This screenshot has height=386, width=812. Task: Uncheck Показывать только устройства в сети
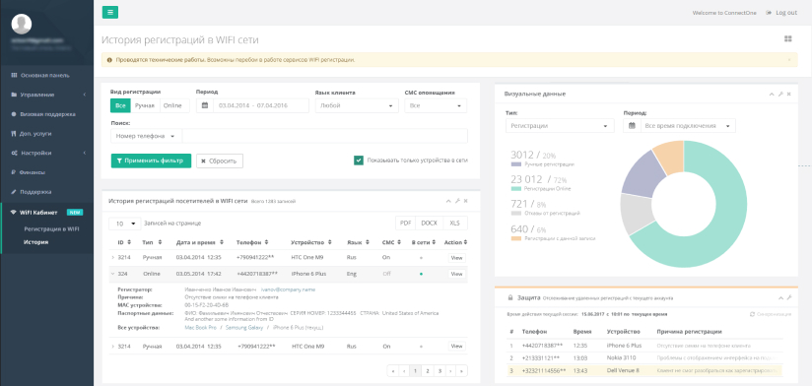click(x=359, y=161)
